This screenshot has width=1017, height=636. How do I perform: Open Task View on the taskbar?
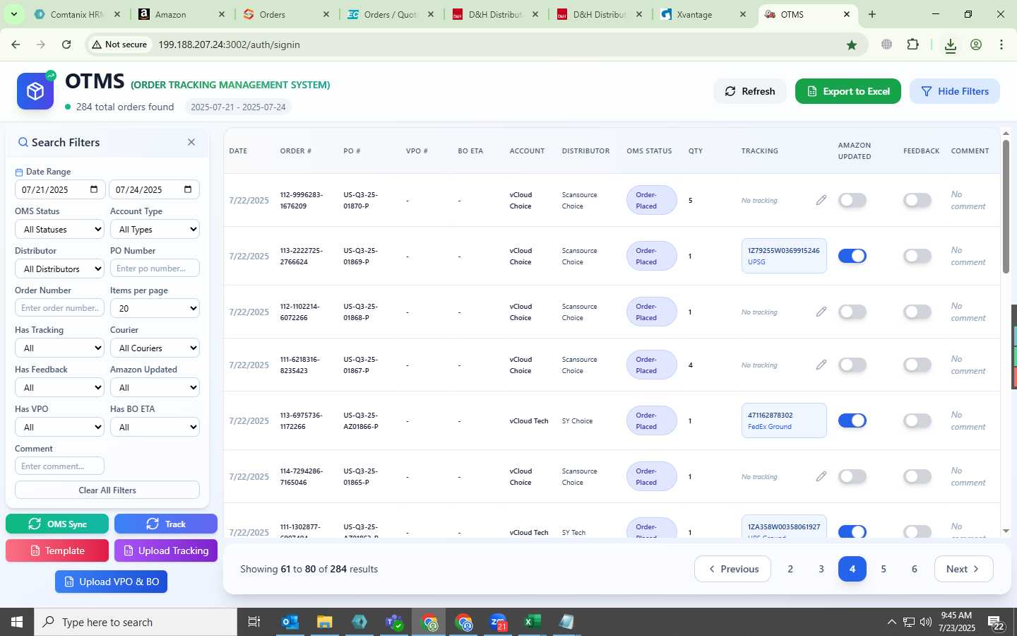[x=254, y=622]
